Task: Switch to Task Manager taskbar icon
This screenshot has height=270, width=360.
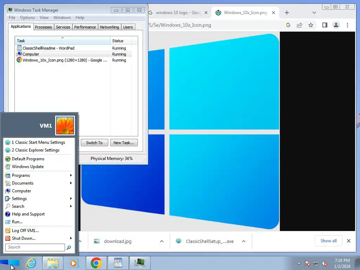Action: coord(140,263)
